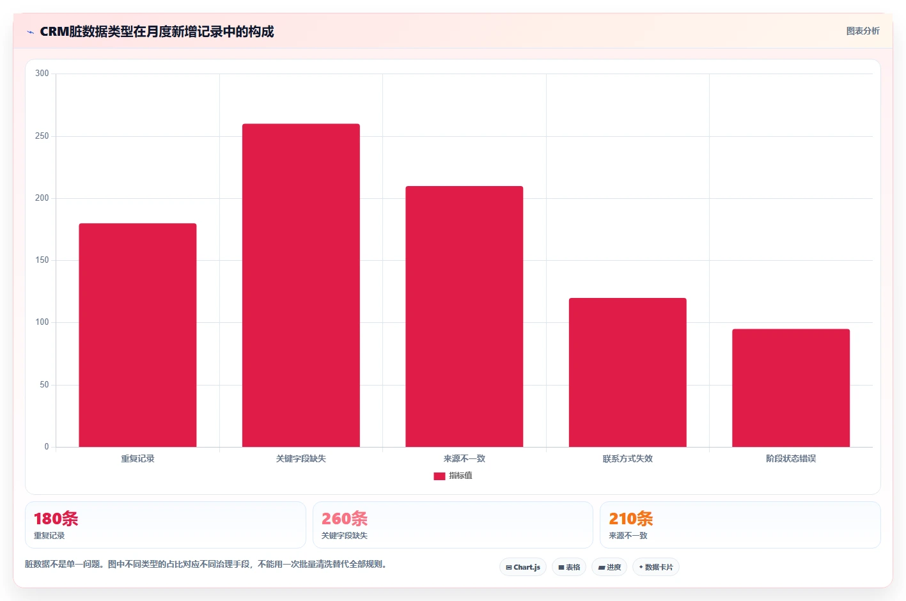Image resolution: width=906 pixels, height=601 pixels.
Task: Click the chart title CRM脏数据类型在月度新增记录中的构成
Action: (x=157, y=31)
